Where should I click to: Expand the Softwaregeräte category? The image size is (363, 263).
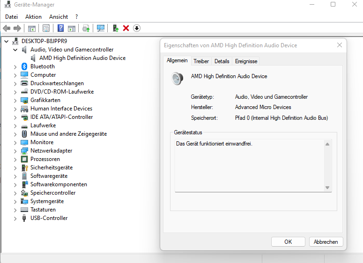15,176
